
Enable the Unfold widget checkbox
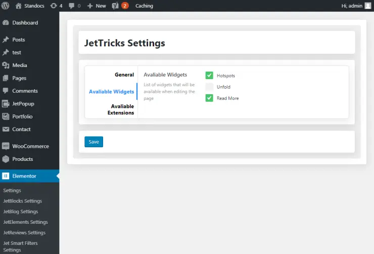[x=209, y=87]
